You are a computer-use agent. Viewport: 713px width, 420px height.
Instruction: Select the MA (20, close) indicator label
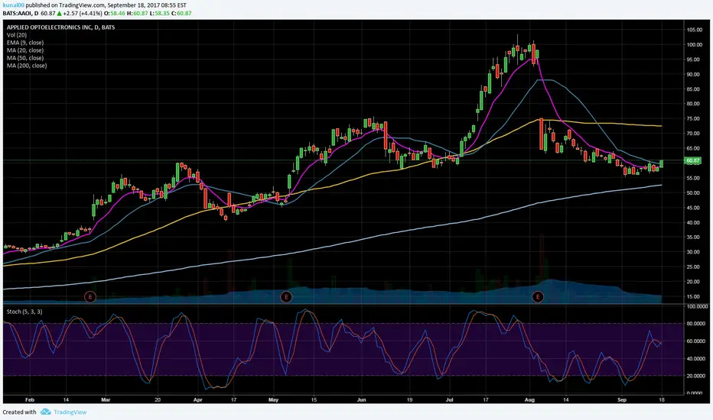click(25, 50)
